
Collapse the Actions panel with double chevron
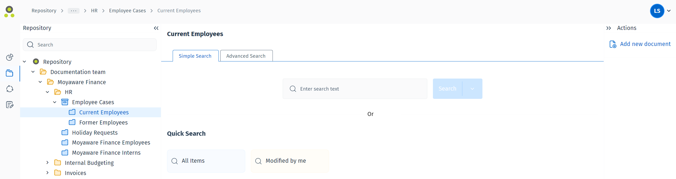point(609,28)
